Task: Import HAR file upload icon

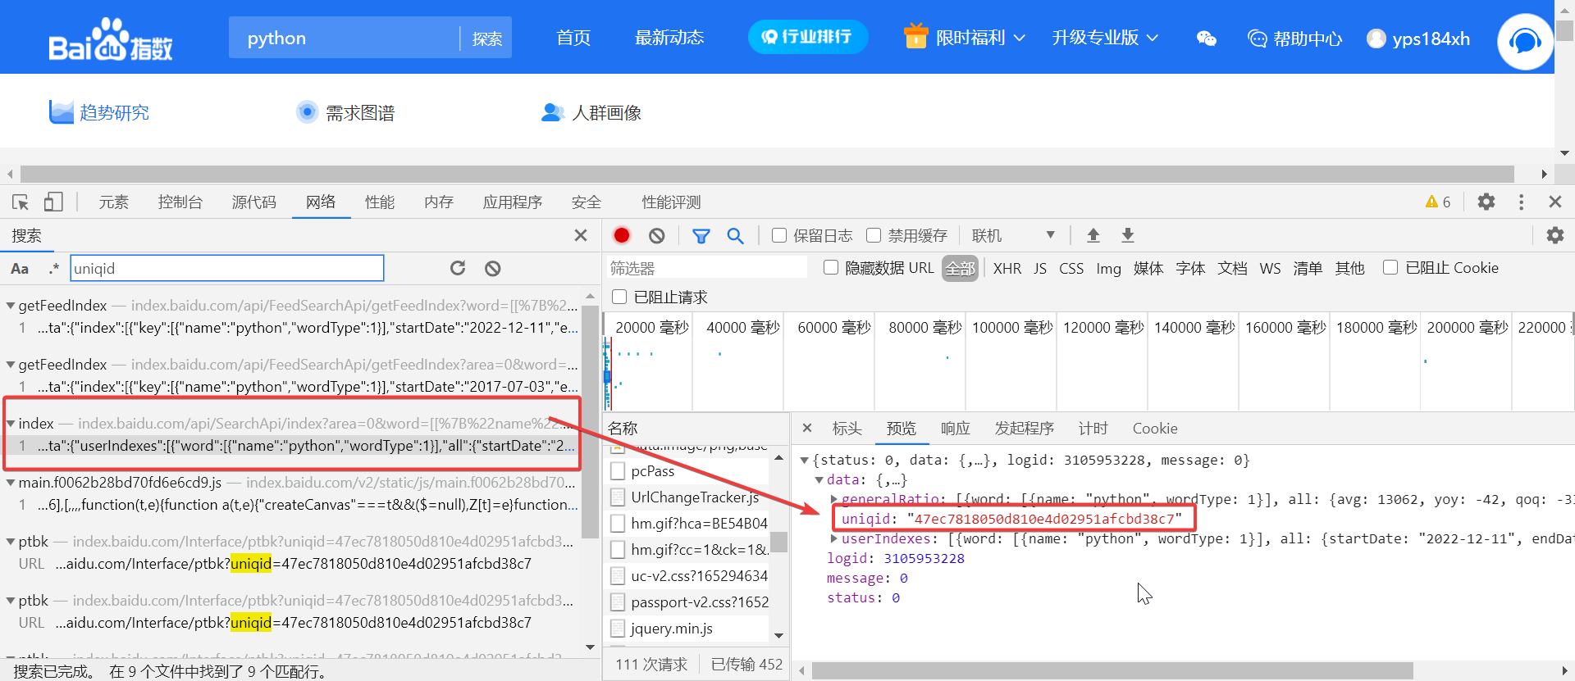Action: click(1093, 235)
